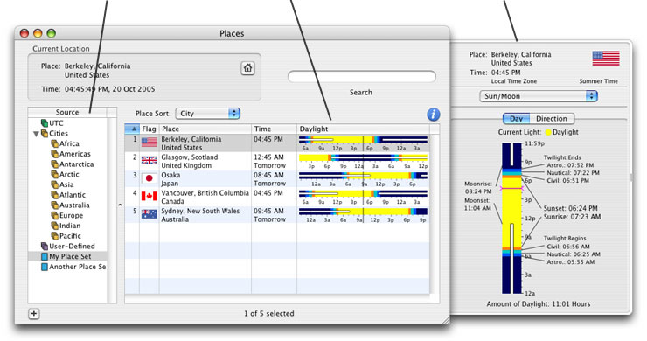Screen dimensions: 647x341
Task: Open the Sun/Moon popup menu
Action: [x=539, y=96]
